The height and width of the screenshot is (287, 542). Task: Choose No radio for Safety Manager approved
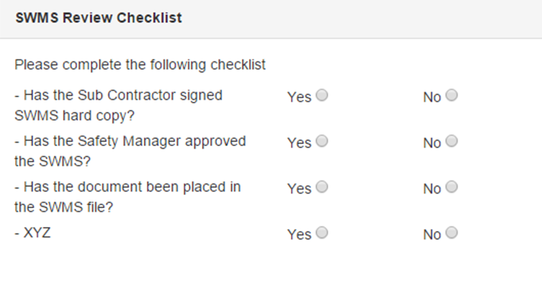(452, 141)
